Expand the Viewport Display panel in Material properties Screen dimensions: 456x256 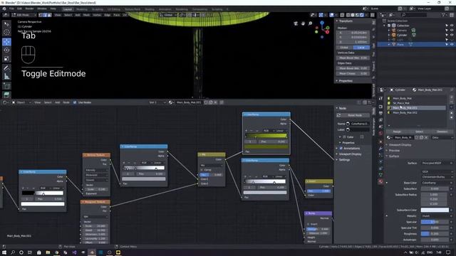click(400, 144)
